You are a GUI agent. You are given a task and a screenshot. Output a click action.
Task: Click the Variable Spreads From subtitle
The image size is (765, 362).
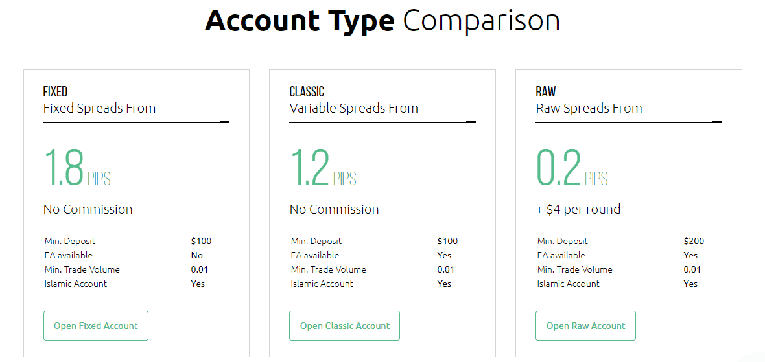pos(353,108)
